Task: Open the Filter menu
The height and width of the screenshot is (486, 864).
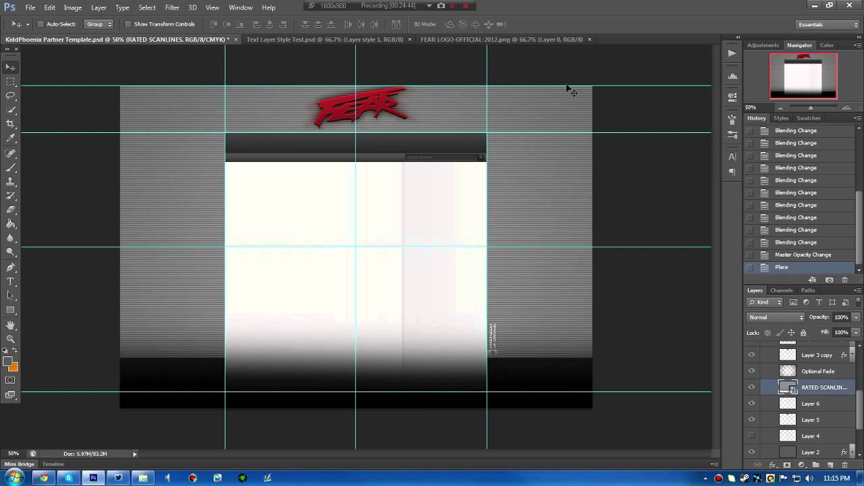Action: [172, 7]
